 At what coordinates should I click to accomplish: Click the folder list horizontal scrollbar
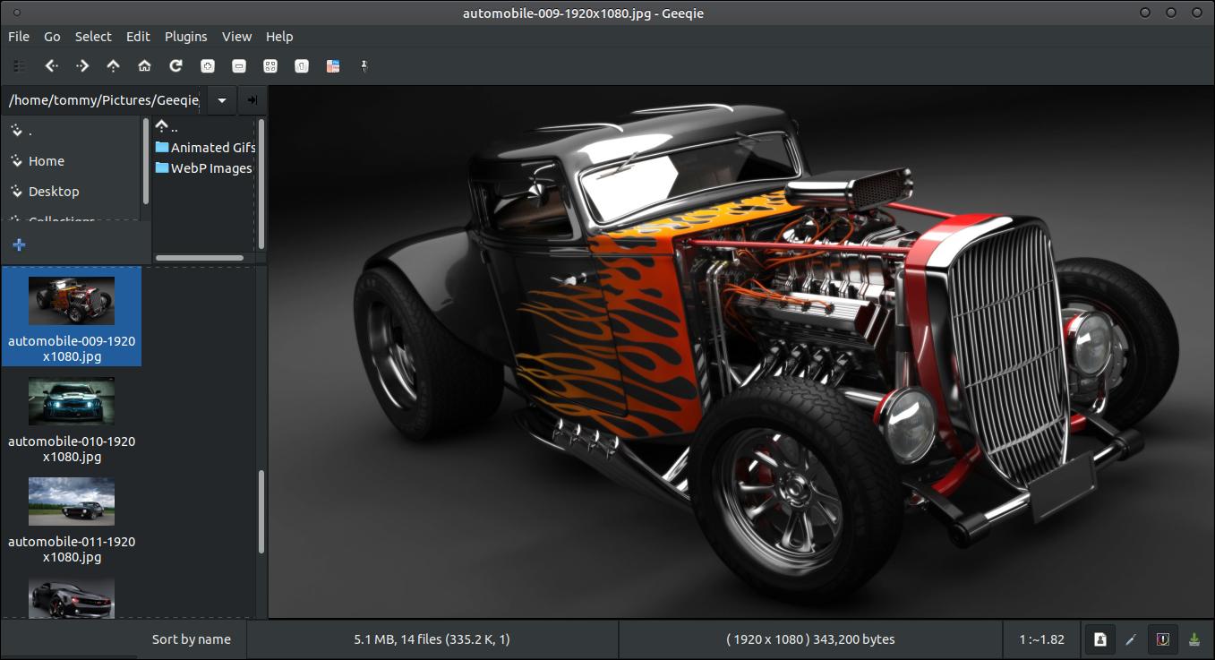tap(200, 258)
